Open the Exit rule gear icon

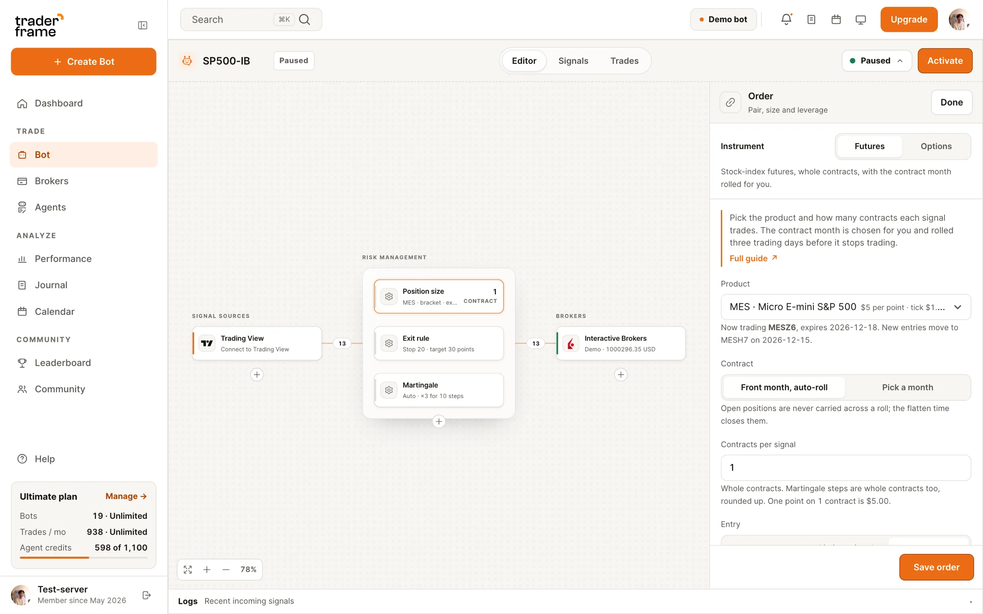point(389,343)
